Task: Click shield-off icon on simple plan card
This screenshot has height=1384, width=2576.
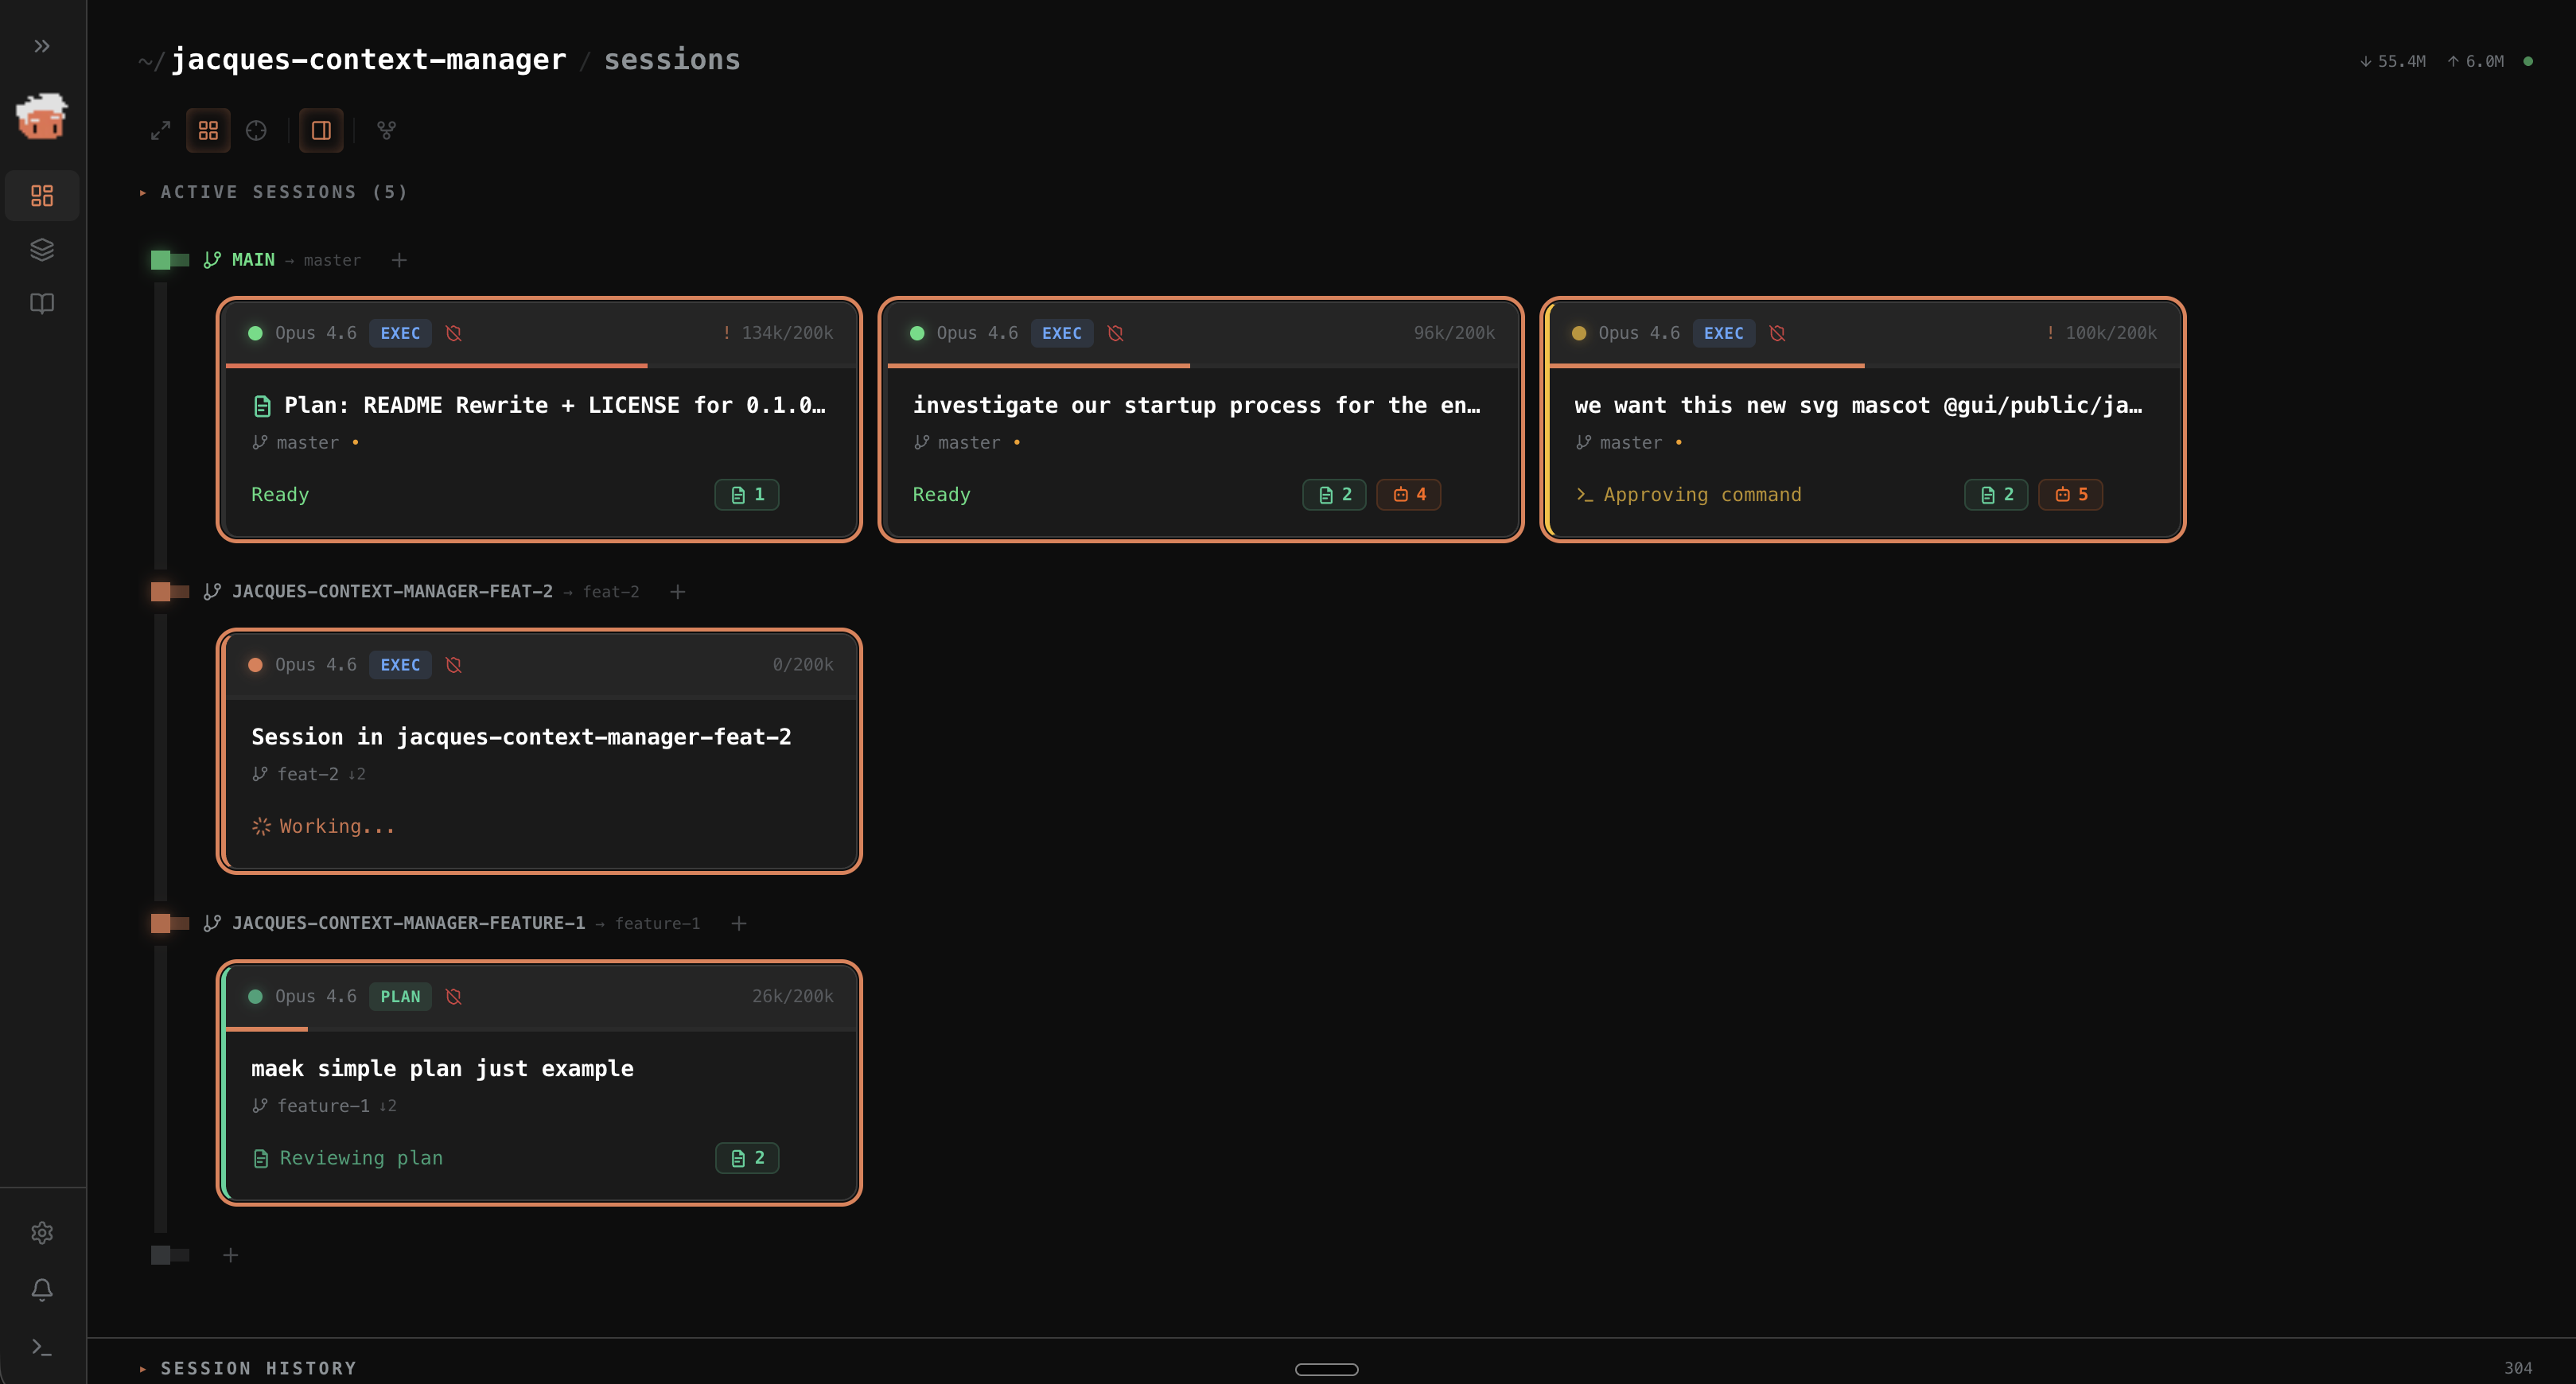Action: [453, 997]
